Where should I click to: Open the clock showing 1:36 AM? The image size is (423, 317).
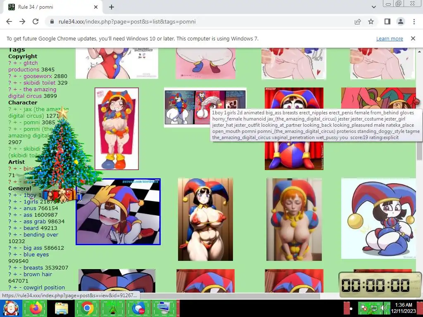(x=404, y=308)
